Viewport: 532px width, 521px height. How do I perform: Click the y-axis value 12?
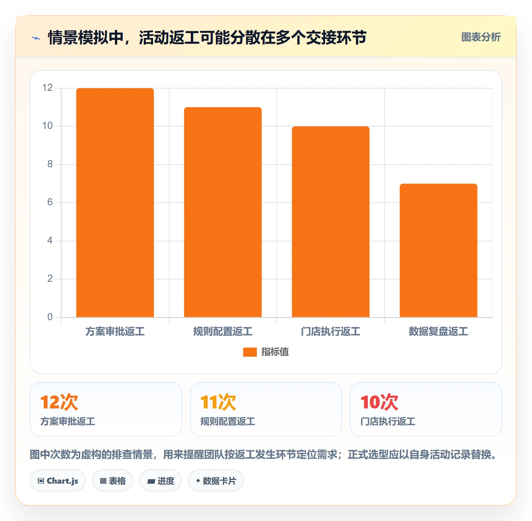(x=47, y=88)
